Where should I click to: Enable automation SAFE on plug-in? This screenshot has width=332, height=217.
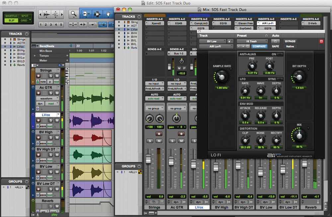tap(275, 46)
